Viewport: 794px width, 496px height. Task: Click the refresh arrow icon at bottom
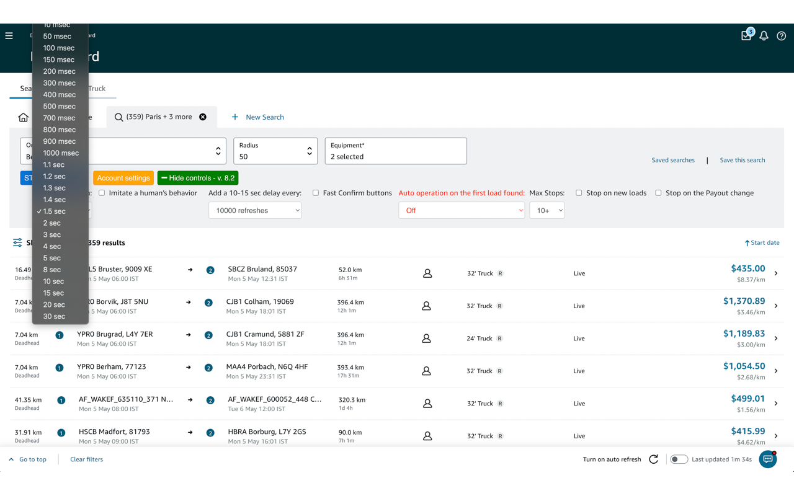[x=653, y=459]
